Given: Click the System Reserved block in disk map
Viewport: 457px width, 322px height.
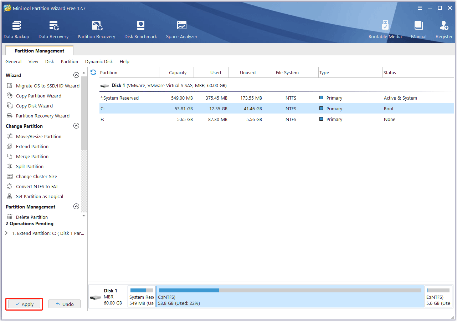Looking at the screenshot, I should tap(142, 296).
